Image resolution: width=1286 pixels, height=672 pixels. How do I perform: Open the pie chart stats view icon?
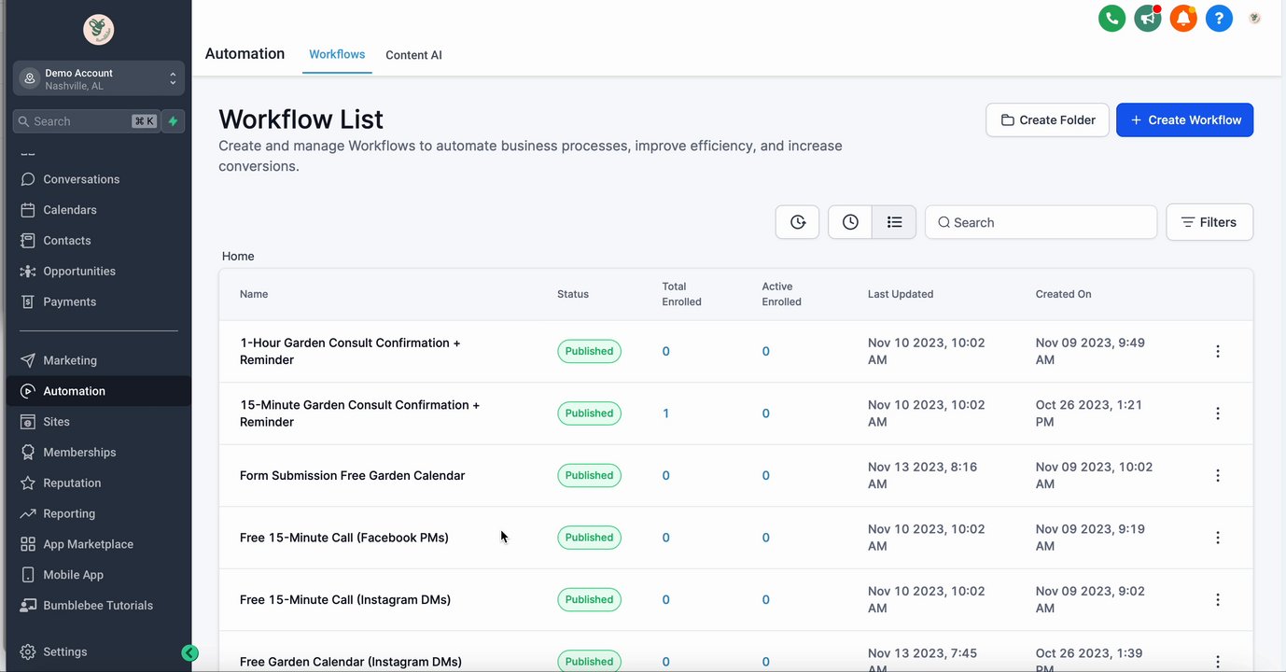797,222
